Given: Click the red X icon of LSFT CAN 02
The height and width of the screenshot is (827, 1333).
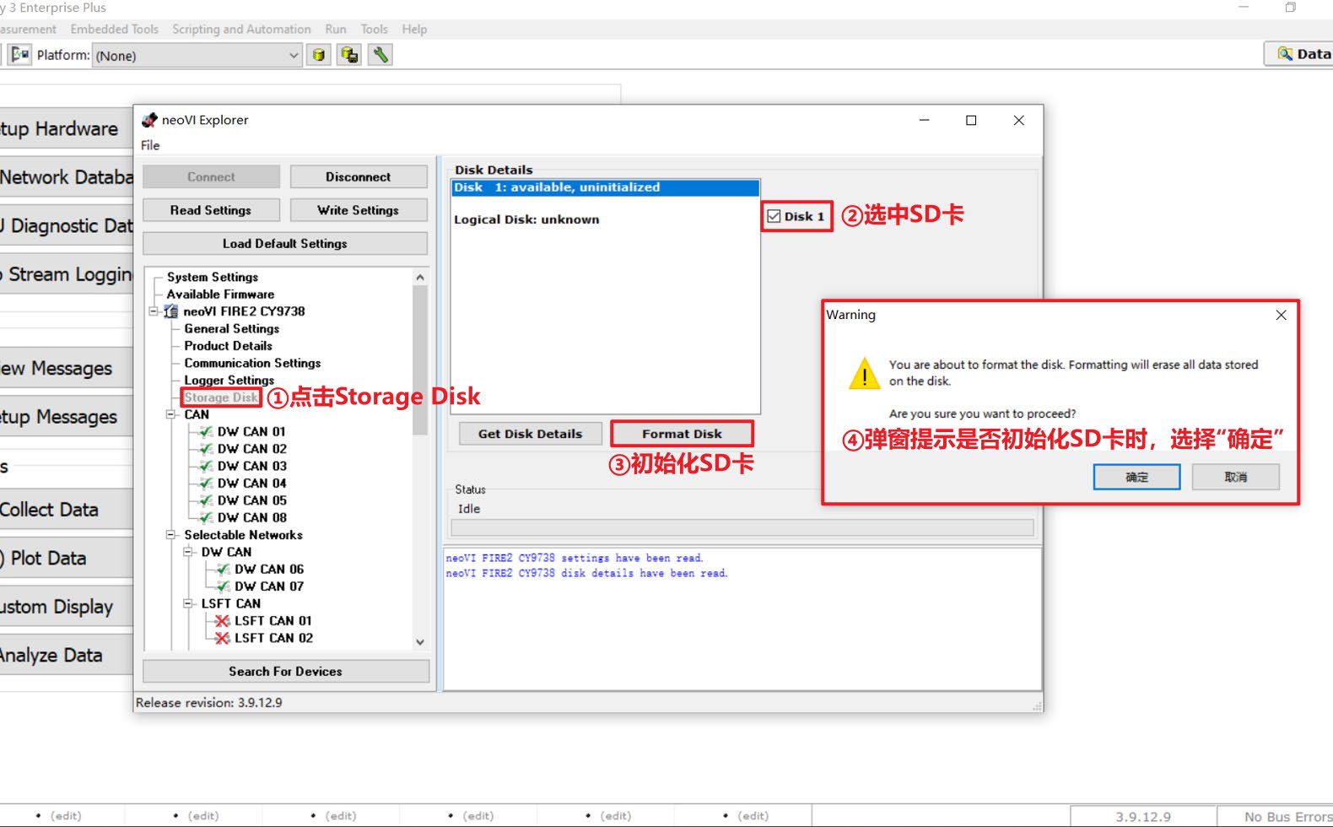Looking at the screenshot, I should click(x=223, y=638).
